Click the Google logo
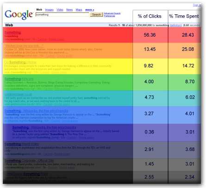The width and height of the screenshot is (206, 188). click(19, 15)
